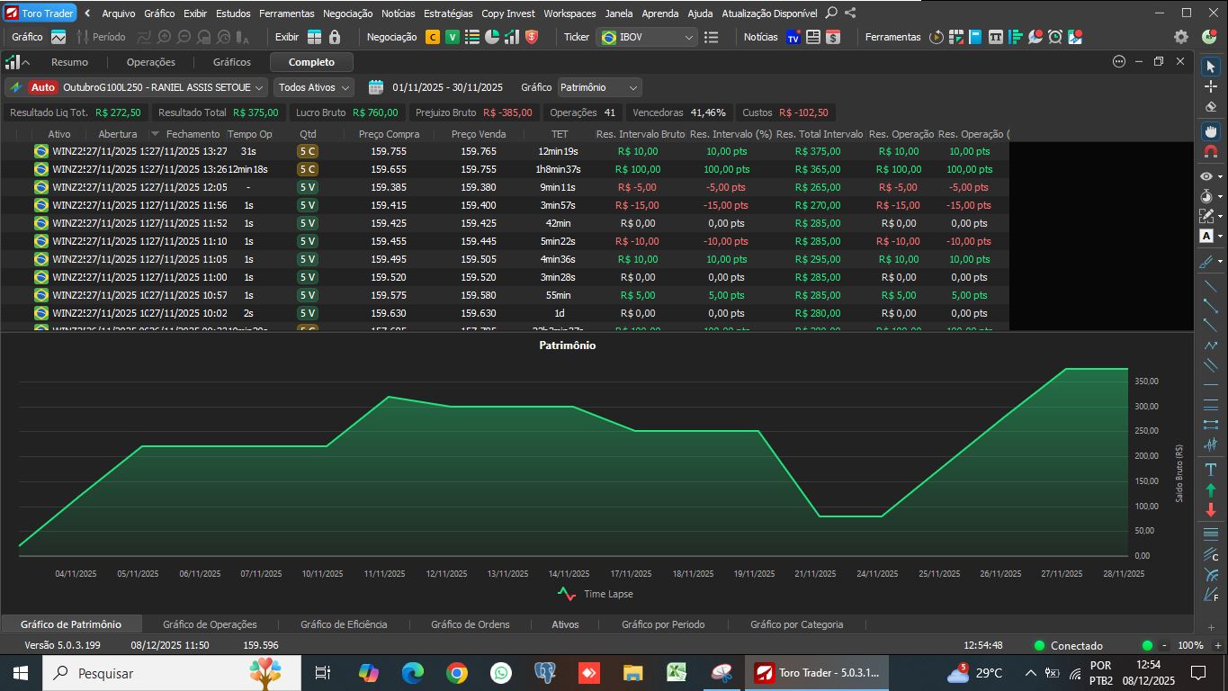Toggle the padlock lock icon next to Exibir
1228x691 pixels.
pos(335,37)
